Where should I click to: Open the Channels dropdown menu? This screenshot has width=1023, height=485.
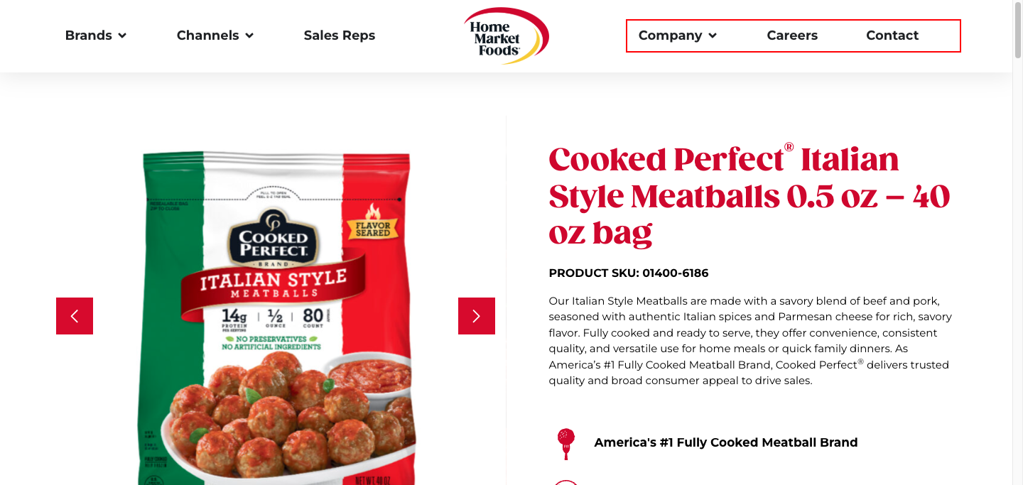[215, 36]
